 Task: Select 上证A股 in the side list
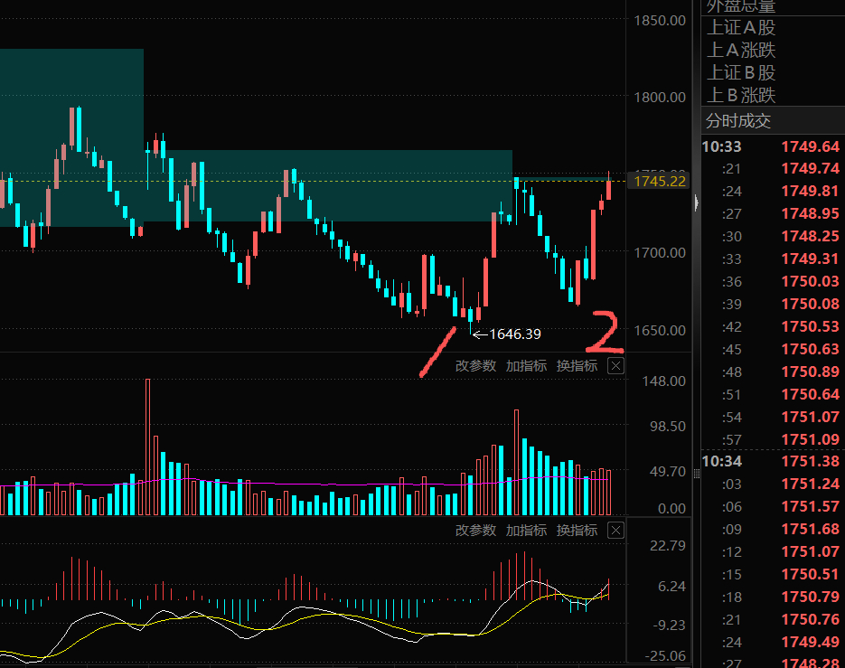[x=741, y=27]
